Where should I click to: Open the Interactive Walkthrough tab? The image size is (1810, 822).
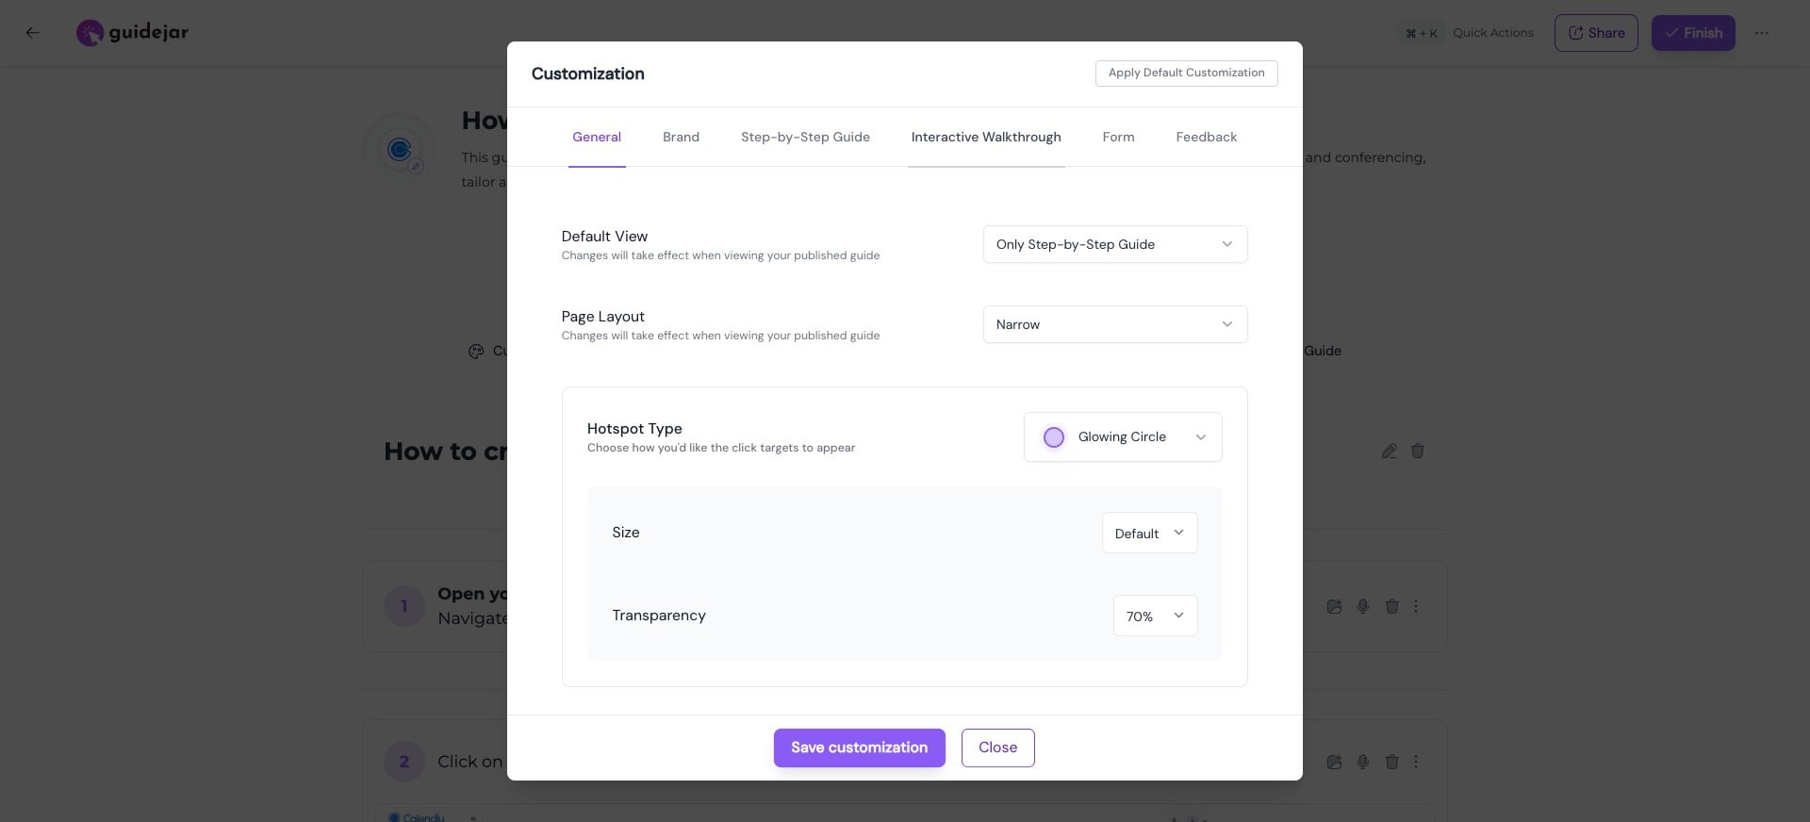(x=985, y=138)
